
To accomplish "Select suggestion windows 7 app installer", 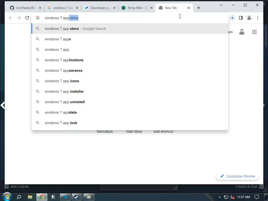I will tap(130, 91).
